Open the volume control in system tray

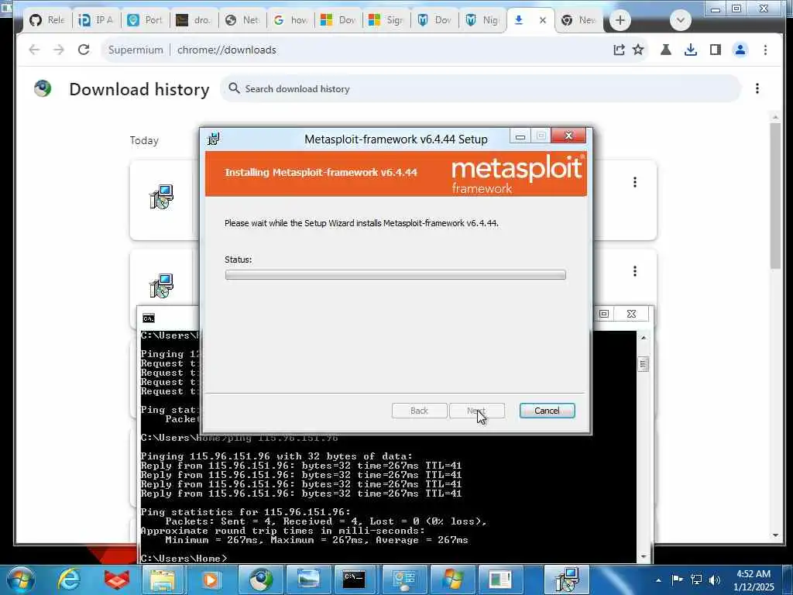pos(714,580)
